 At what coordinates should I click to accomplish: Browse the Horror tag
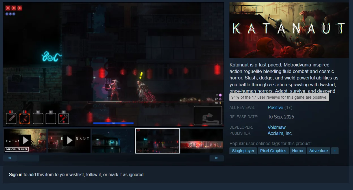point(298,151)
